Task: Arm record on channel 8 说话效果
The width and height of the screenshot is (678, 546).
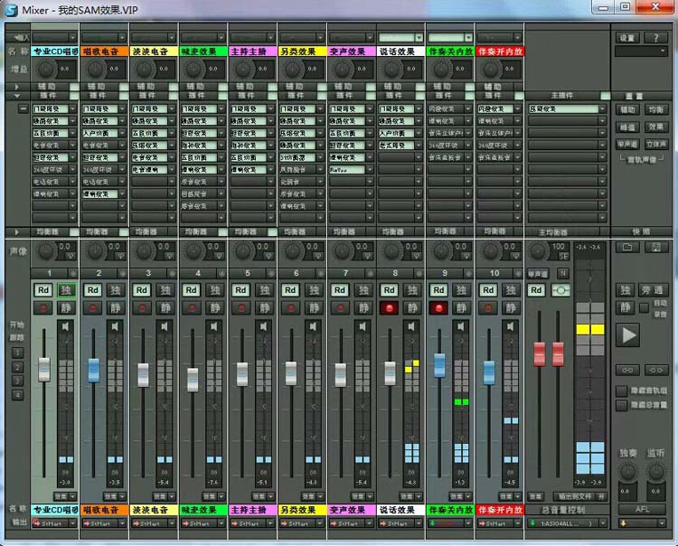Action: (x=389, y=307)
